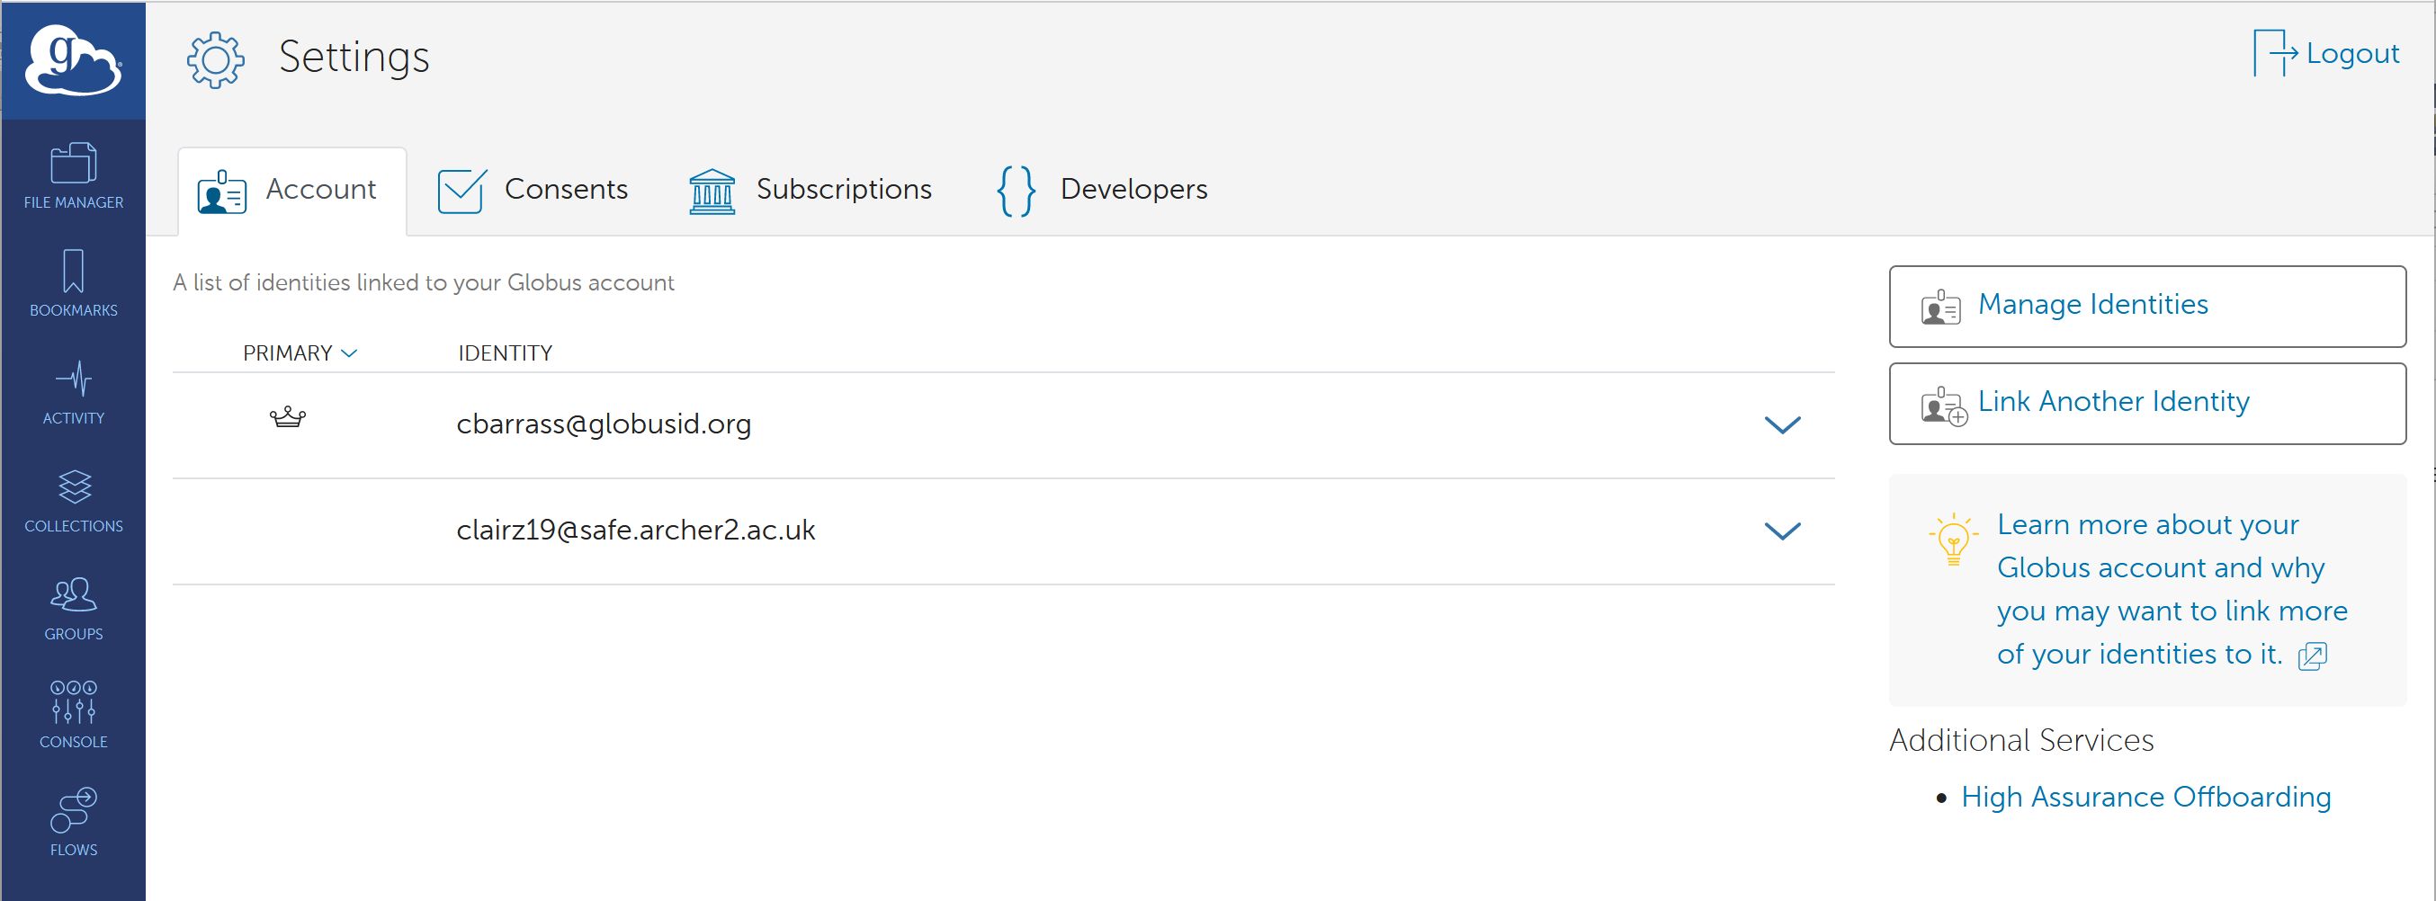The height and width of the screenshot is (901, 2436).
Task: Expand the cbarrass@globusid.org identity row
Action: [x=1783, y=424]
